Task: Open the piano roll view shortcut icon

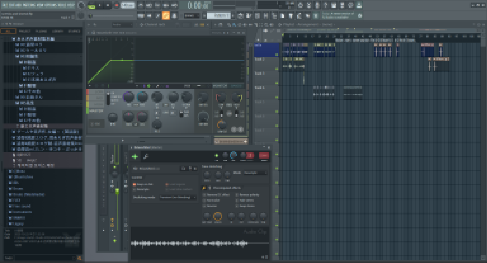Action: tap(249, 16)
